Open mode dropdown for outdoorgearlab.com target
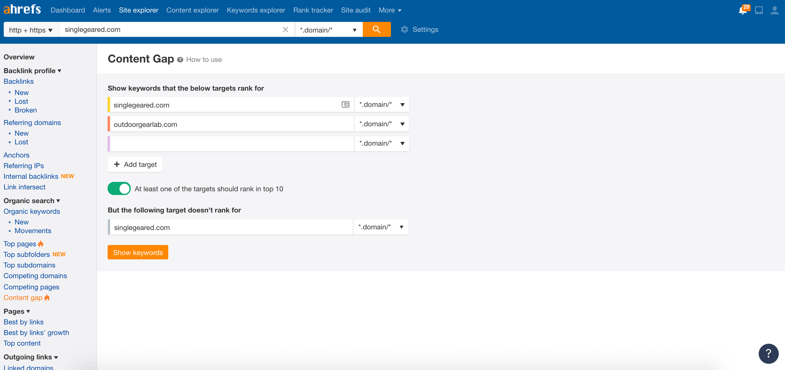This screenshot has height=370, width=785. click(382, 124)
